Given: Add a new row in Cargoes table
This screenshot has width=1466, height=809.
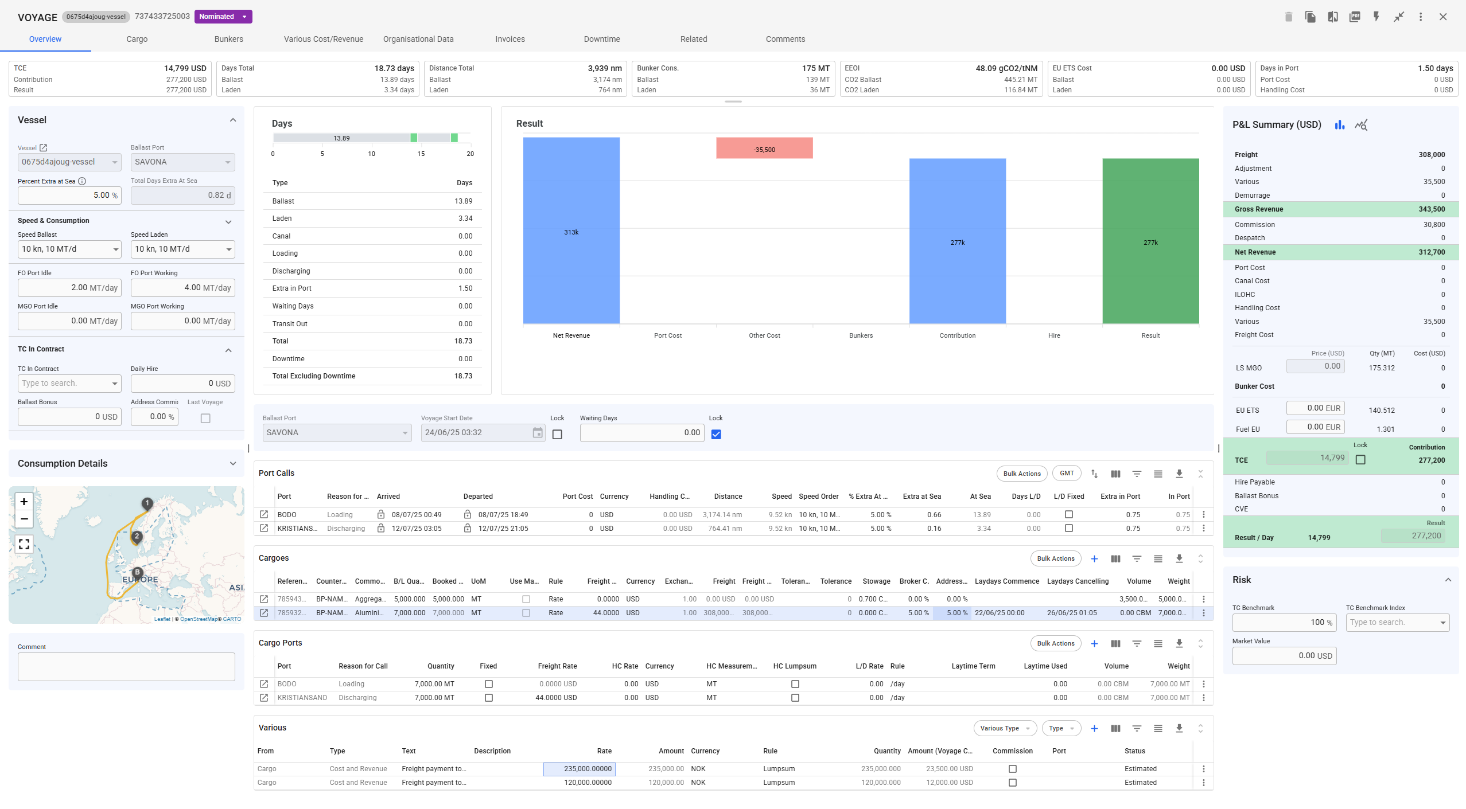Looking at the screenshot, I should (x=1094, y=558).
